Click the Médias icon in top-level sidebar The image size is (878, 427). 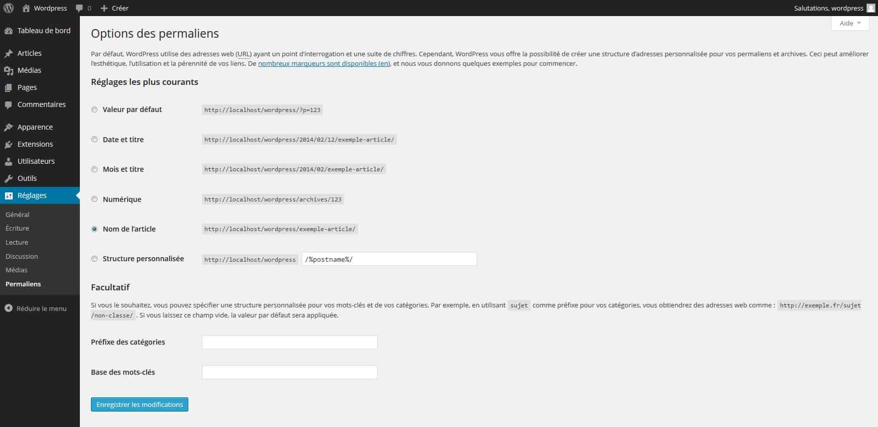[x=9, y=70]
